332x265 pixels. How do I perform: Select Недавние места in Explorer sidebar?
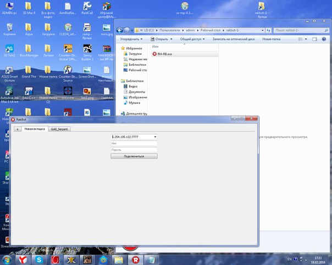[x=135, y=59]
